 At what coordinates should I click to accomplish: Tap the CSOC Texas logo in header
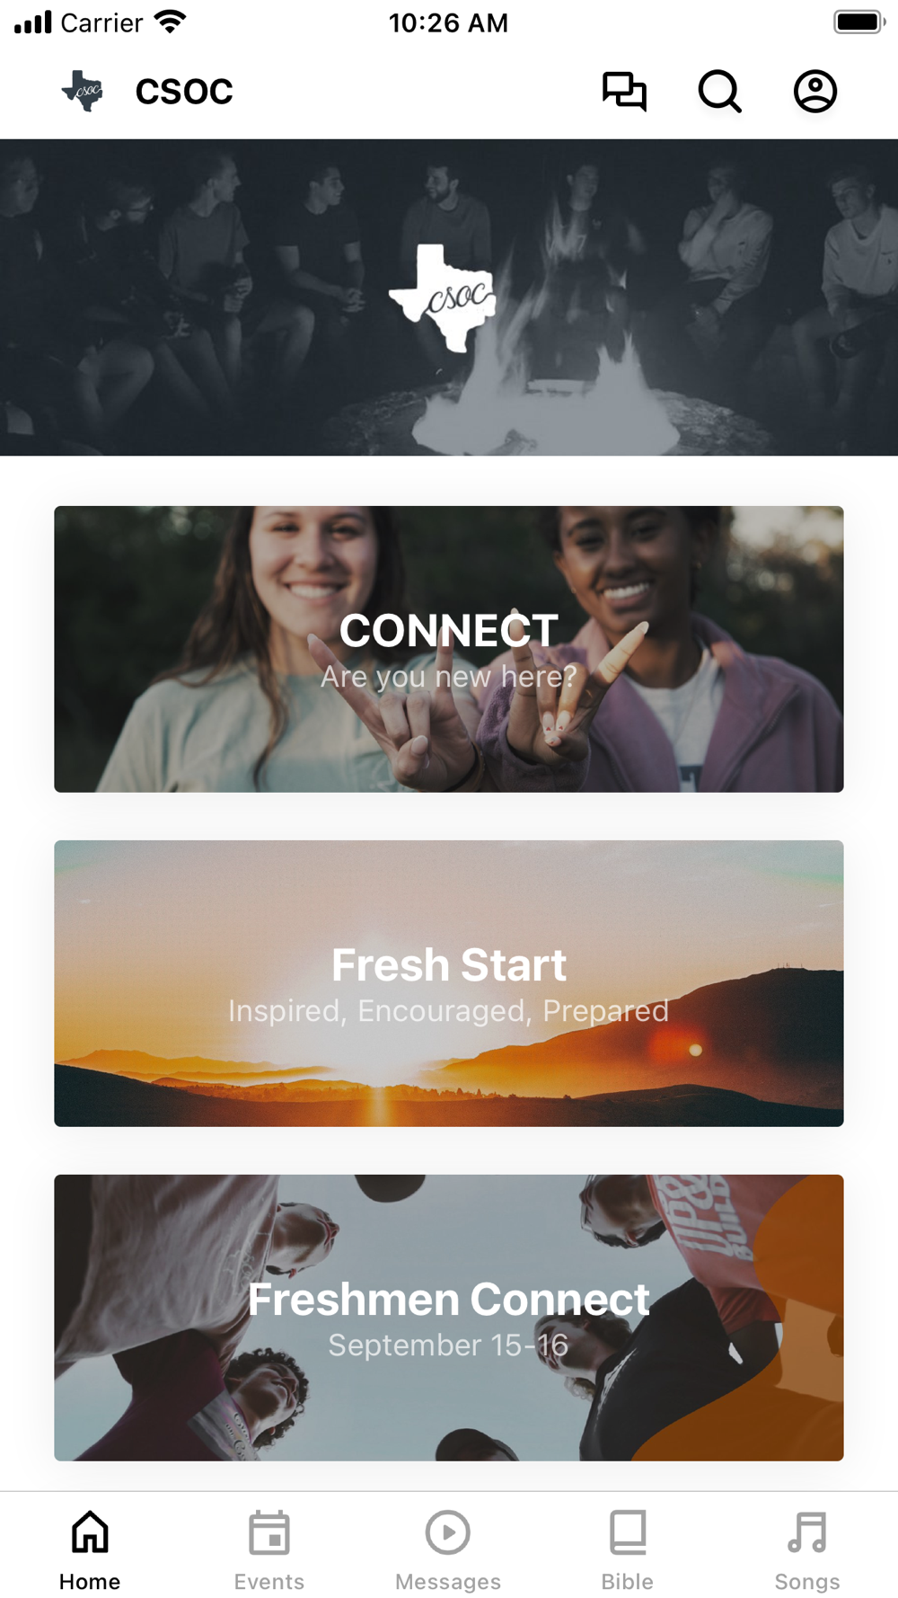tap(83, 91)
